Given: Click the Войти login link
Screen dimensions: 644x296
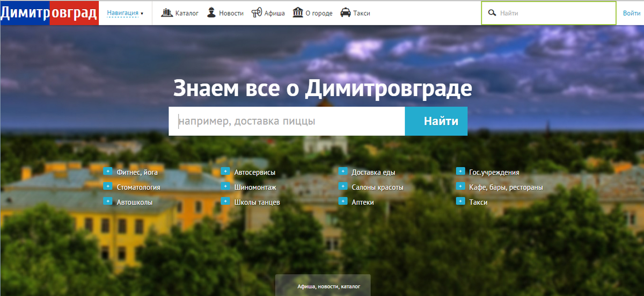Looking at the screenshot, I should 632,13.
